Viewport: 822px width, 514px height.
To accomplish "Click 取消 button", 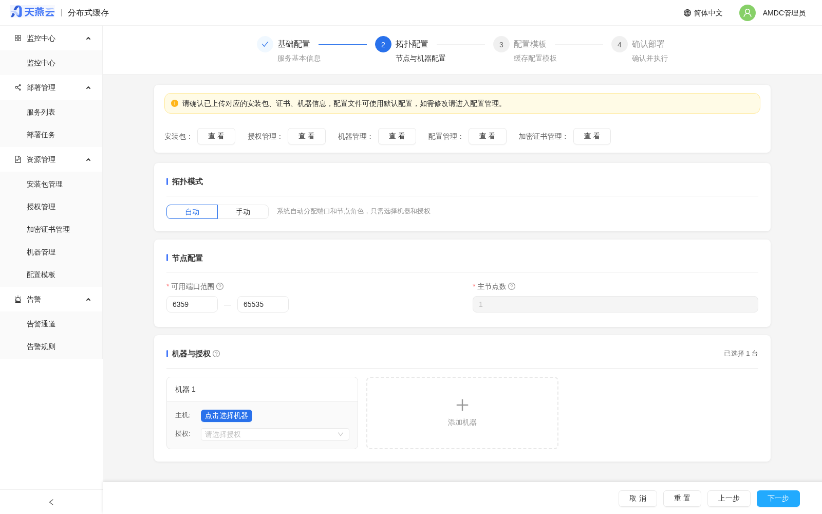I will [x=638, y=499].
